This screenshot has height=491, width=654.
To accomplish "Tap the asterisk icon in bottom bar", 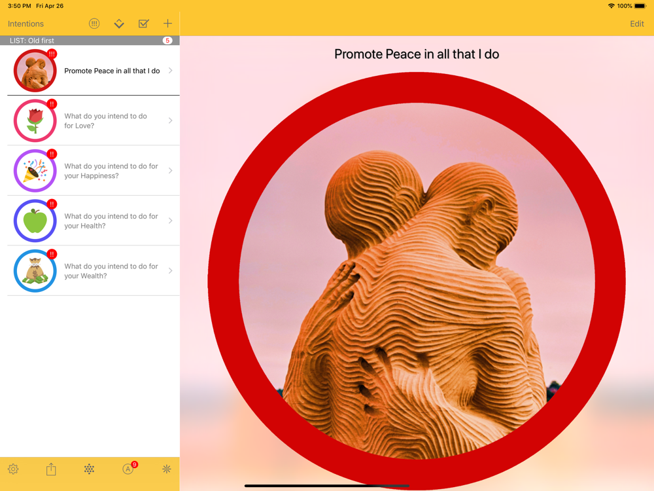I will click(166, 469).
